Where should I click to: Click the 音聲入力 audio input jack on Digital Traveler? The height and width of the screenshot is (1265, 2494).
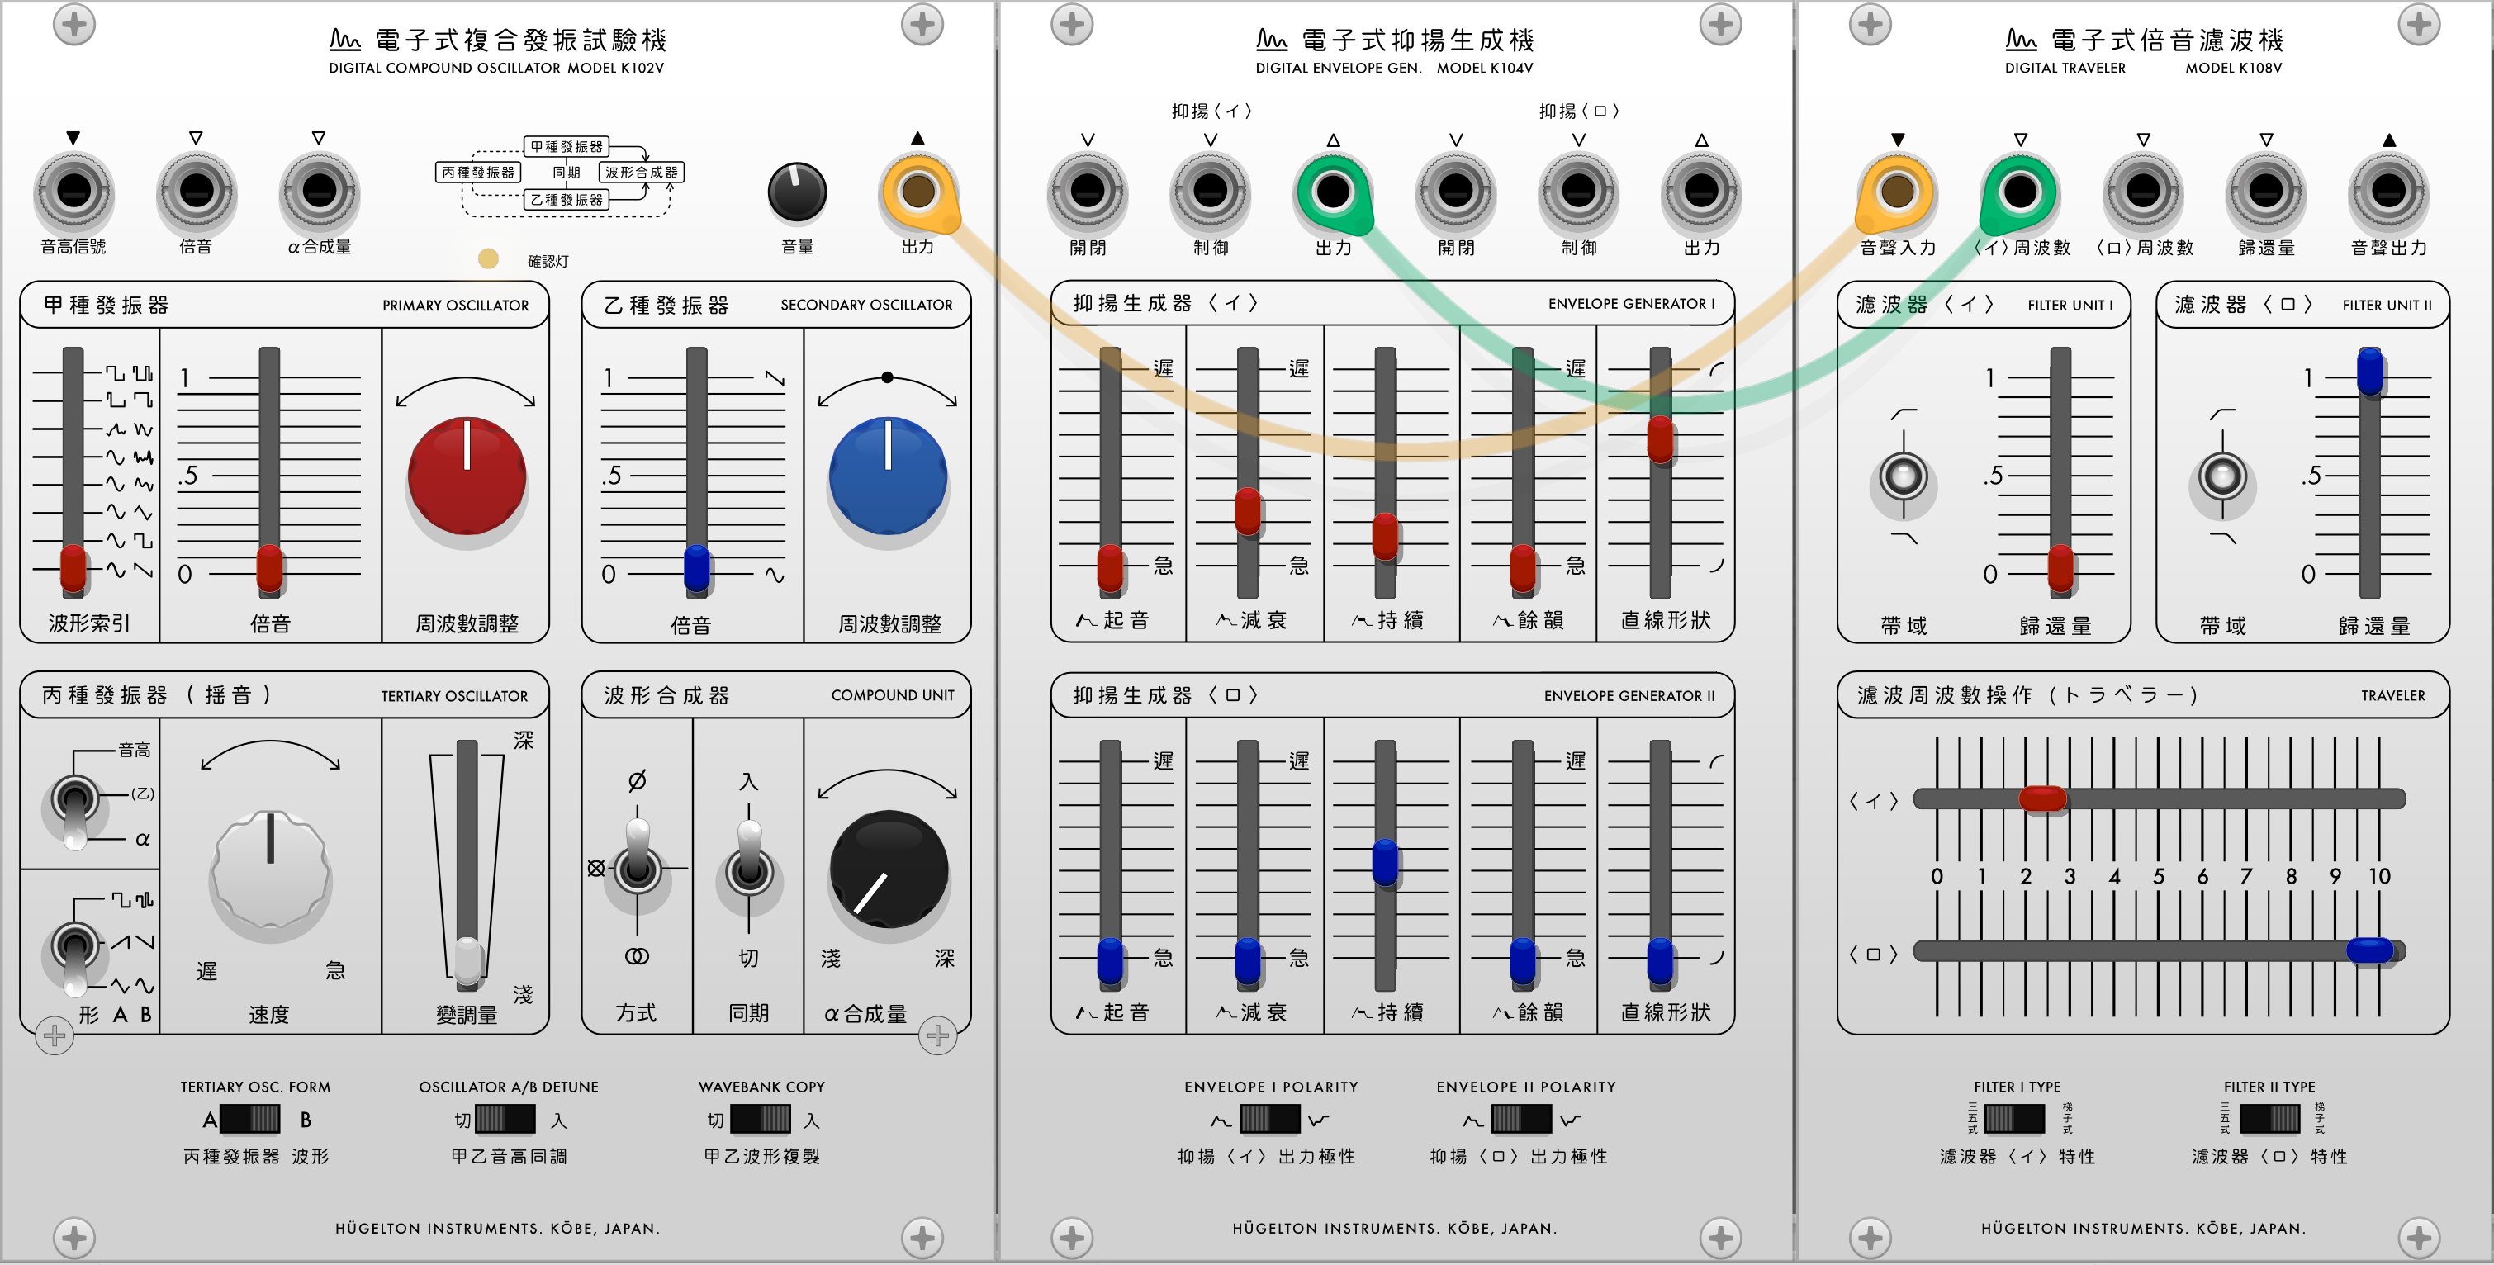[1900, 193]
